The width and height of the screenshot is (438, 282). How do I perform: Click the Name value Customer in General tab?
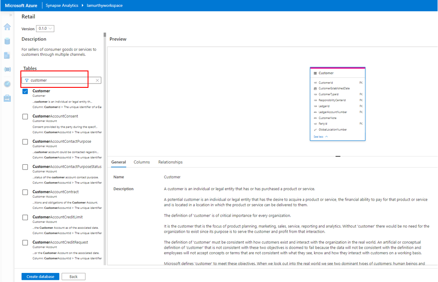coord(172,177)
